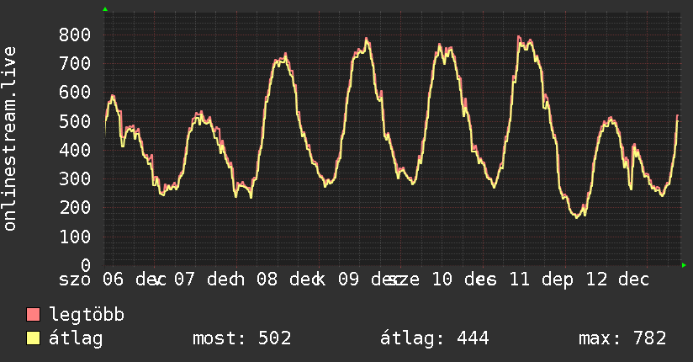Click the 600 y-axis label
Viewport: 693px width, 362px height.
coord(75,92)
